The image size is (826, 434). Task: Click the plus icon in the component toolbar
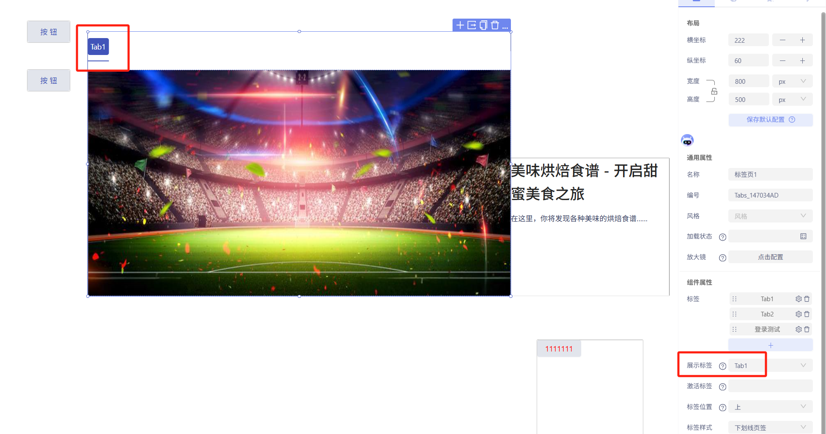[460, 25]
